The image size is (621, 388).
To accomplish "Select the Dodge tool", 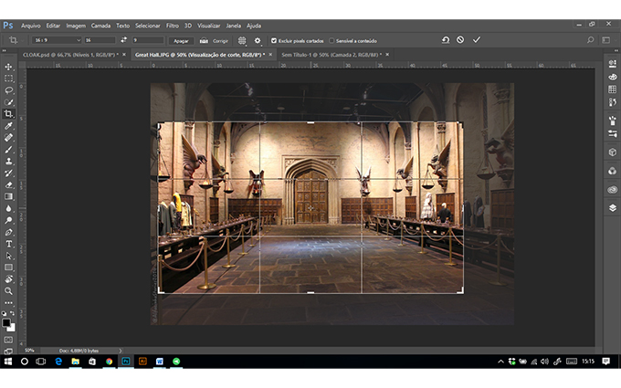I will pos(8,220).
